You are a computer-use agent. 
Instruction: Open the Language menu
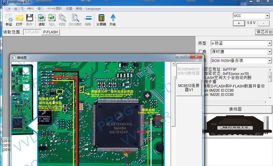tap(93, 9)
